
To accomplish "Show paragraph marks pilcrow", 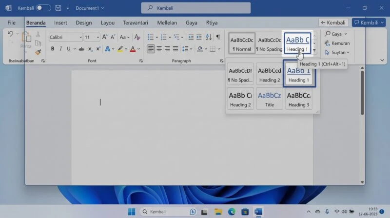I will (x=218, y=37).
